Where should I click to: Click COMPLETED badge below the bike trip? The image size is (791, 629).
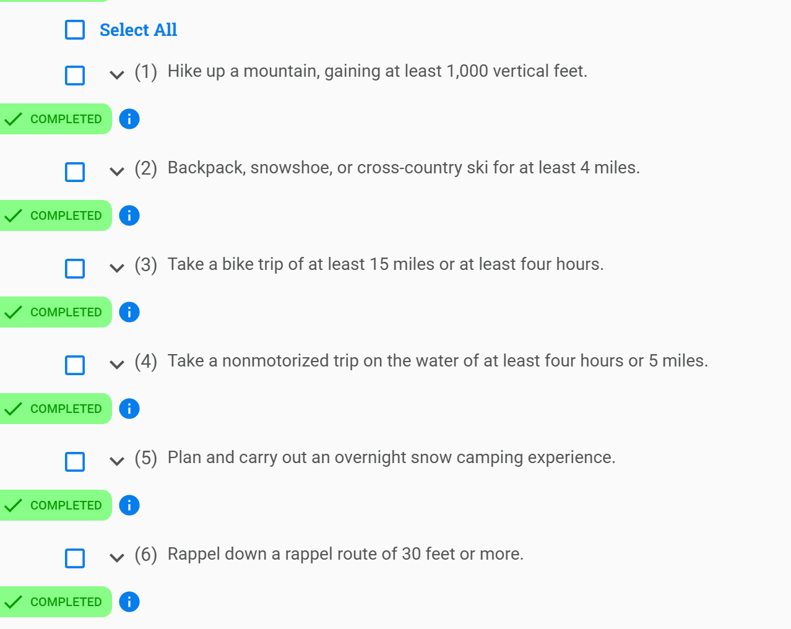tap(56, 312)
